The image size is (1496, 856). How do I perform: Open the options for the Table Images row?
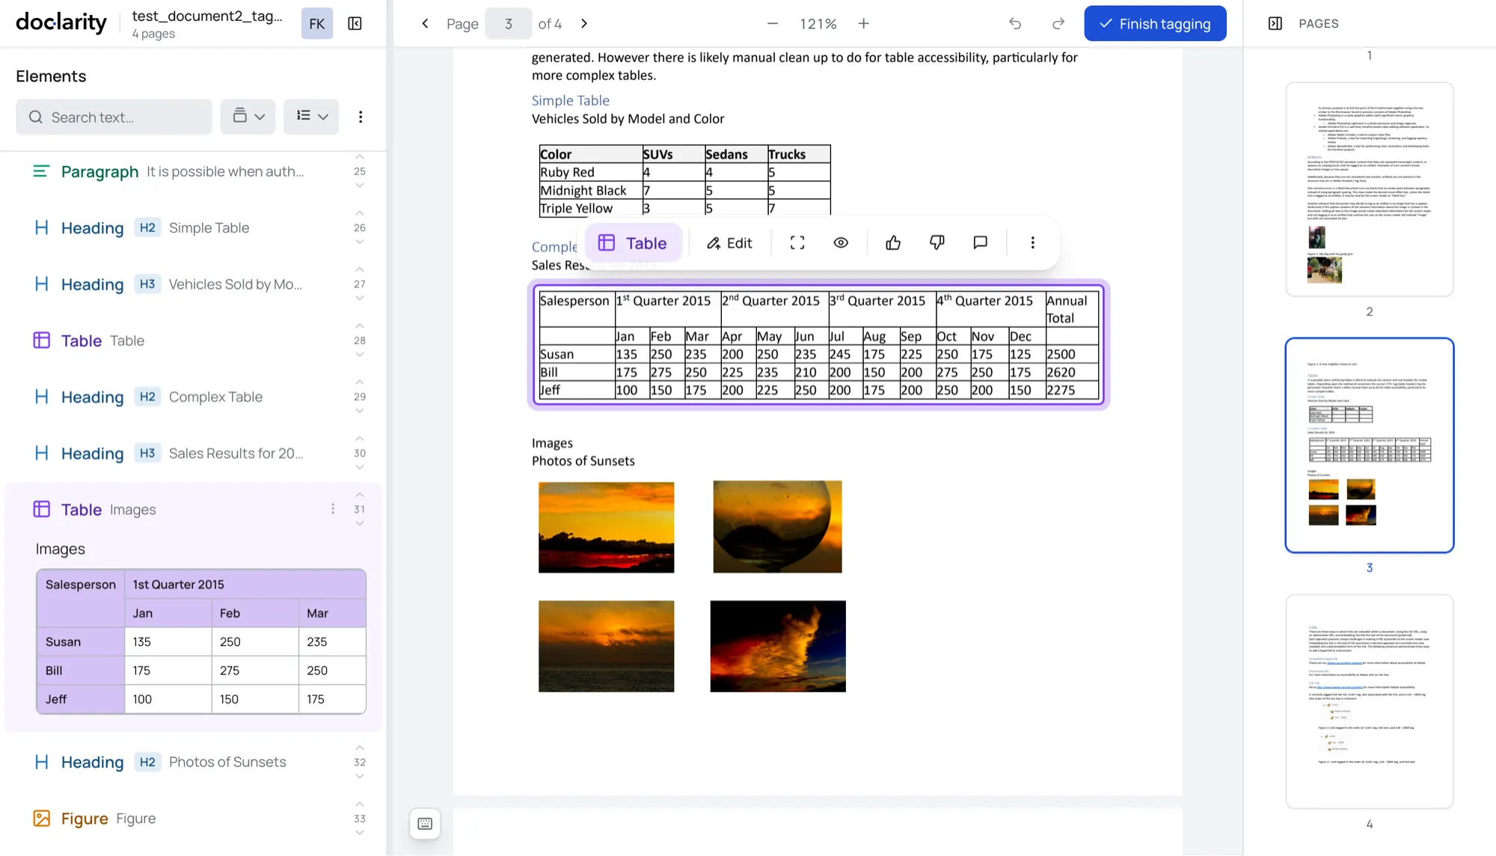333,509
